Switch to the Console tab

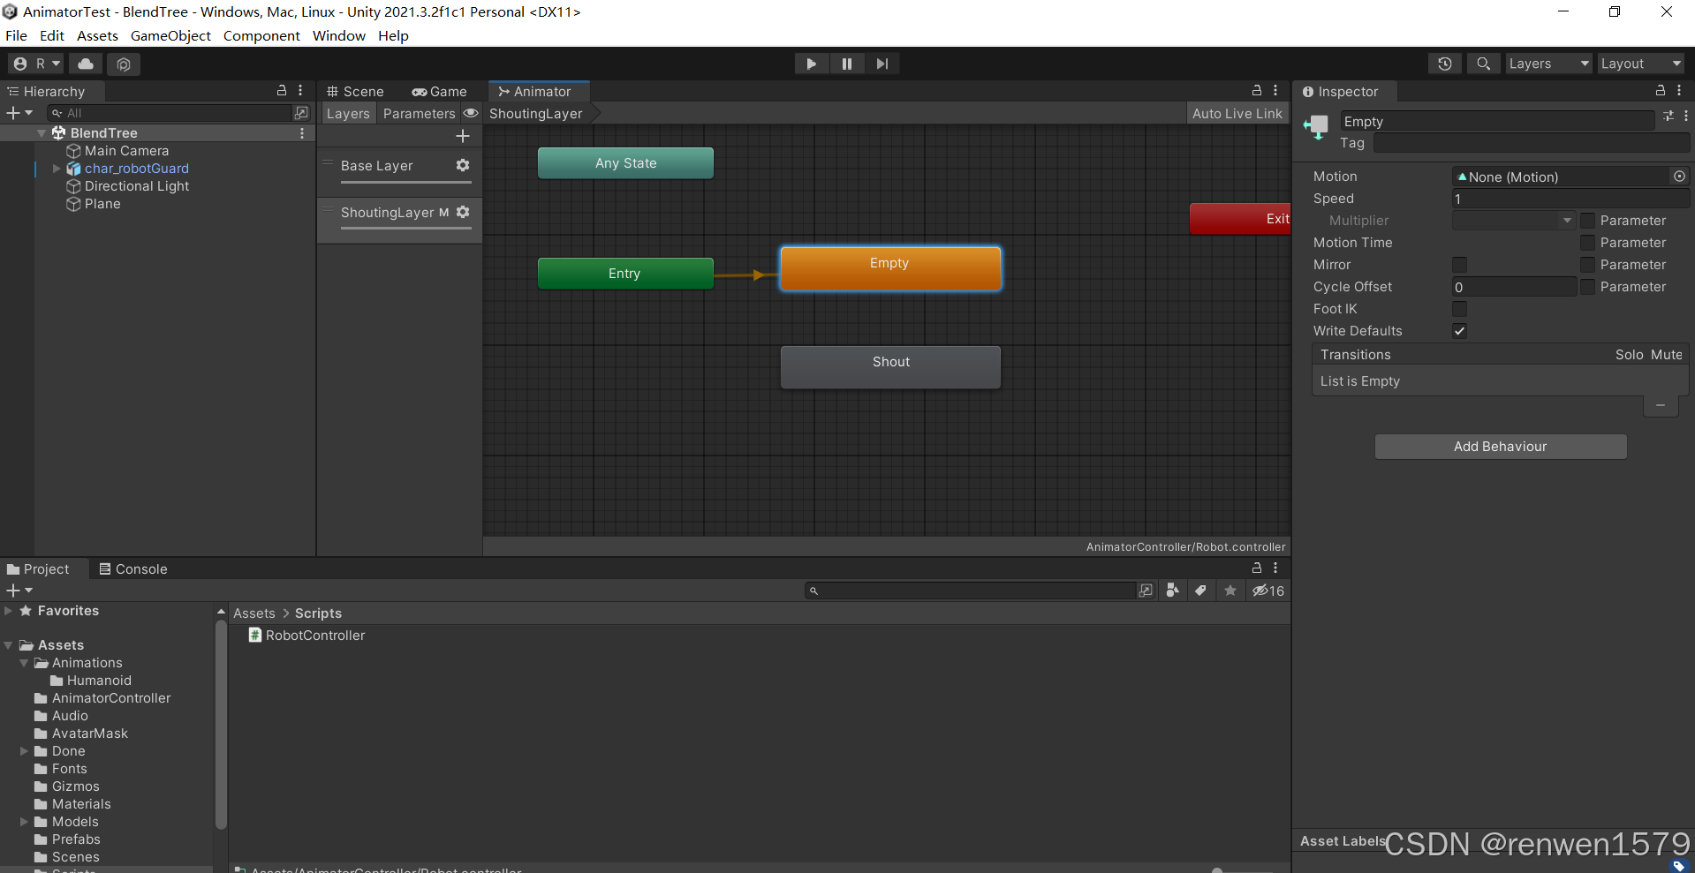[133, 569]
